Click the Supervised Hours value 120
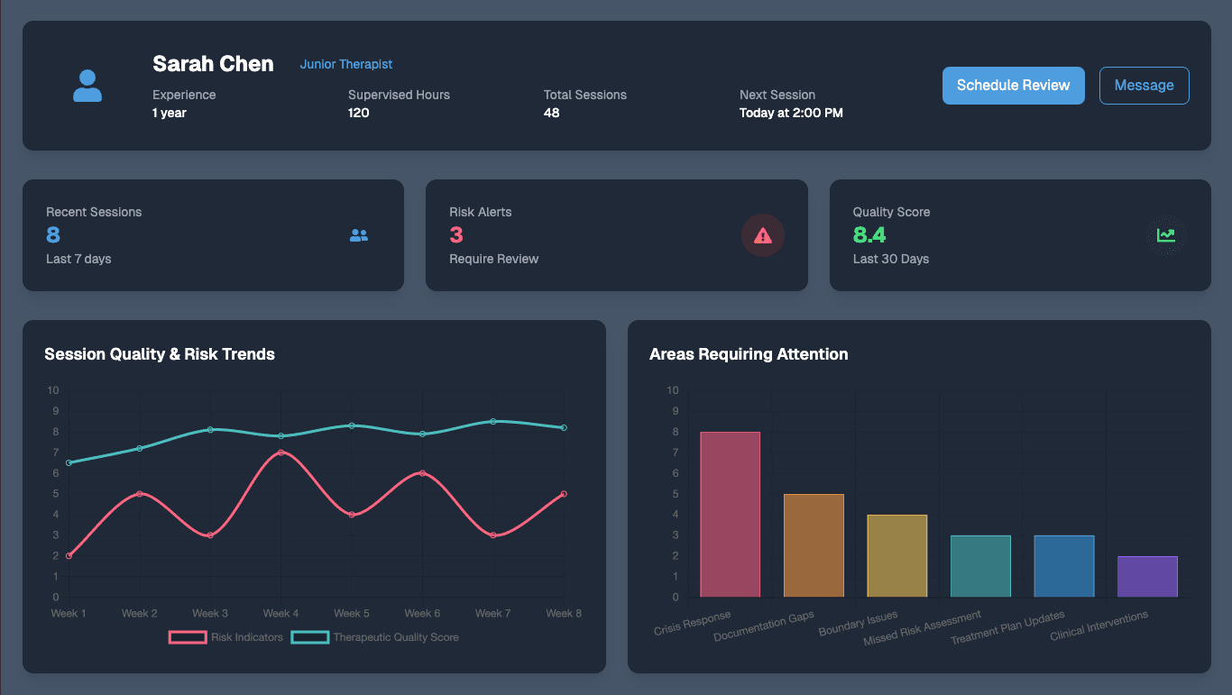1232x695 pixels. 359,113
